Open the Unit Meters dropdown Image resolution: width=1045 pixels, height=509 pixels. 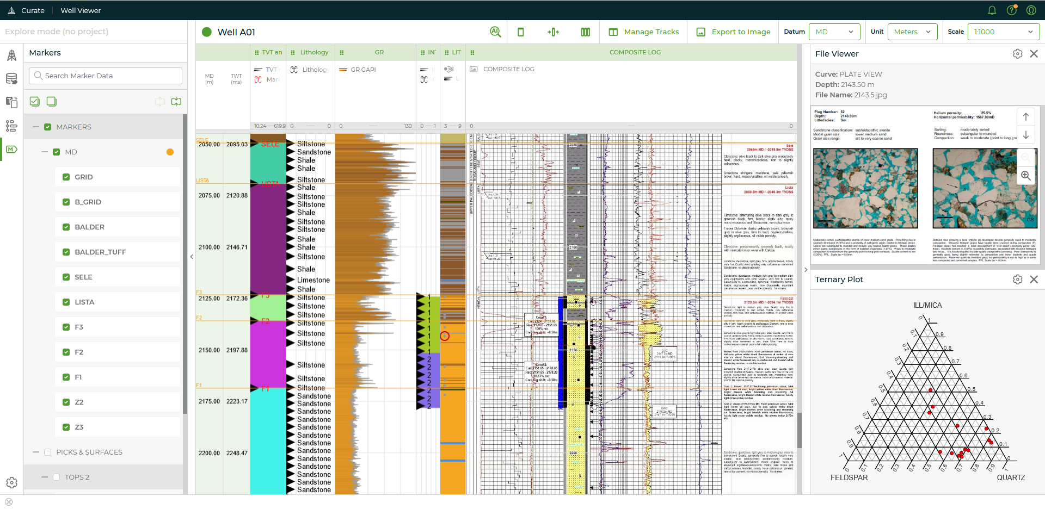[x=913, y=32]
